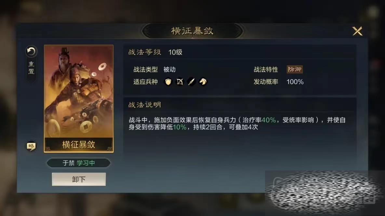Open the 横征暴敛 tactic card artwork
Viewport: 385px width, 216px height.
[79, 99]
